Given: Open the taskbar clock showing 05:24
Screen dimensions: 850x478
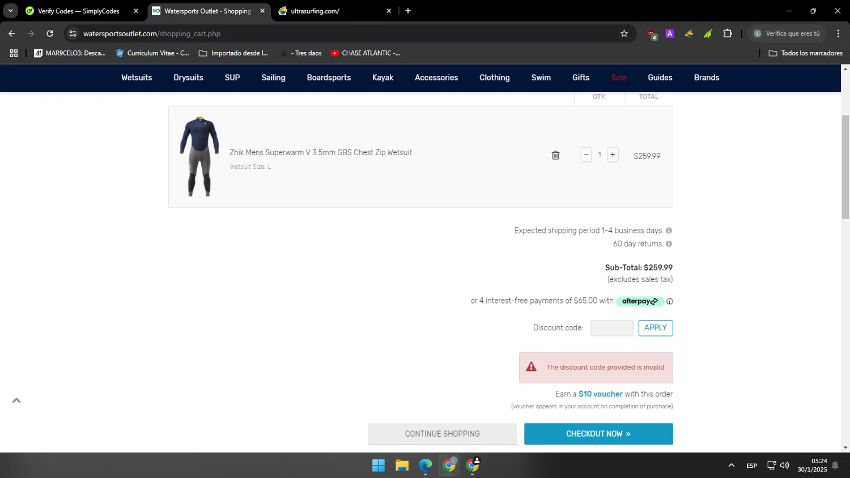Looking at the screenshot, I should (x=812, y=466).
